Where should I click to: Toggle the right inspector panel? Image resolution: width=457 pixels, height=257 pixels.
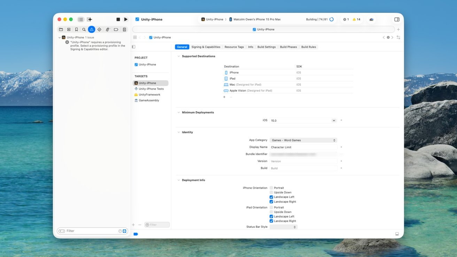coord(397,20)
